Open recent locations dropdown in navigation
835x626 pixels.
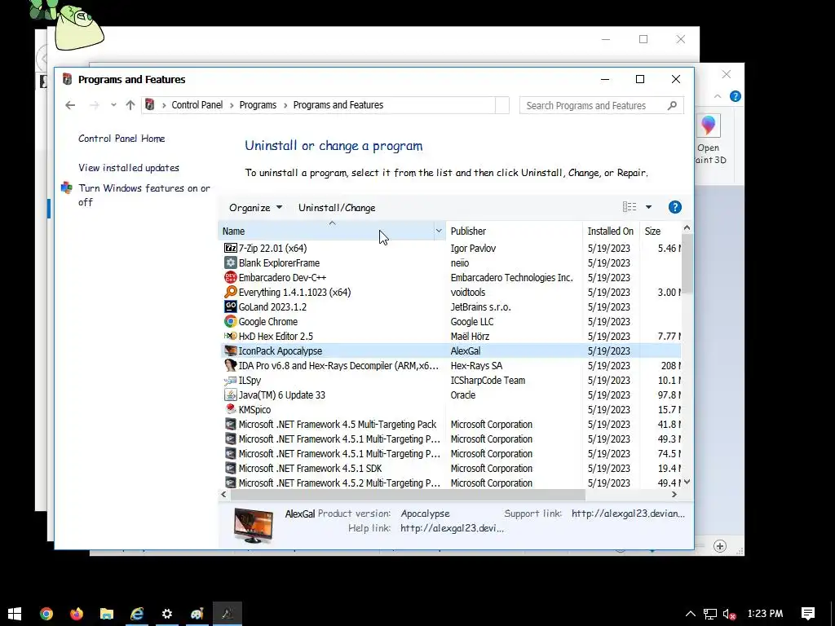[x=113, y=105]
